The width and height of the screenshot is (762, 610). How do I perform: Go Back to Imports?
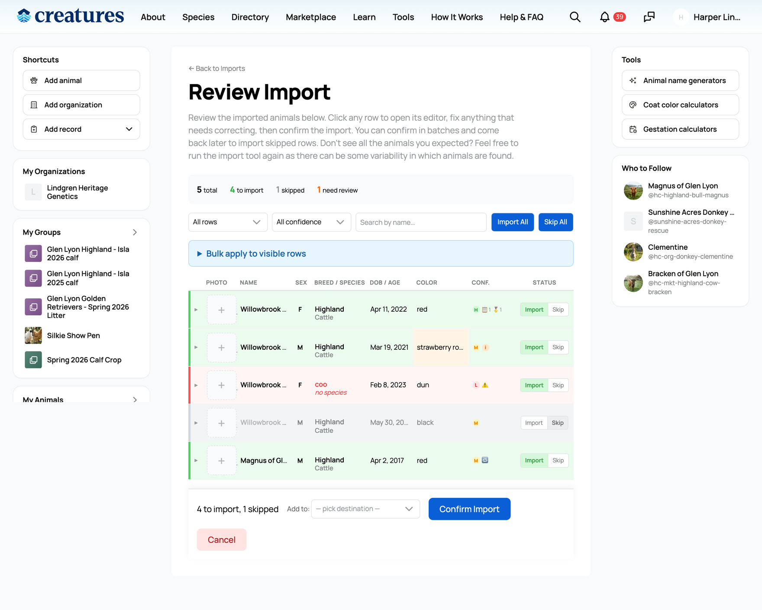pyautogui.click(x=216, y=68)
